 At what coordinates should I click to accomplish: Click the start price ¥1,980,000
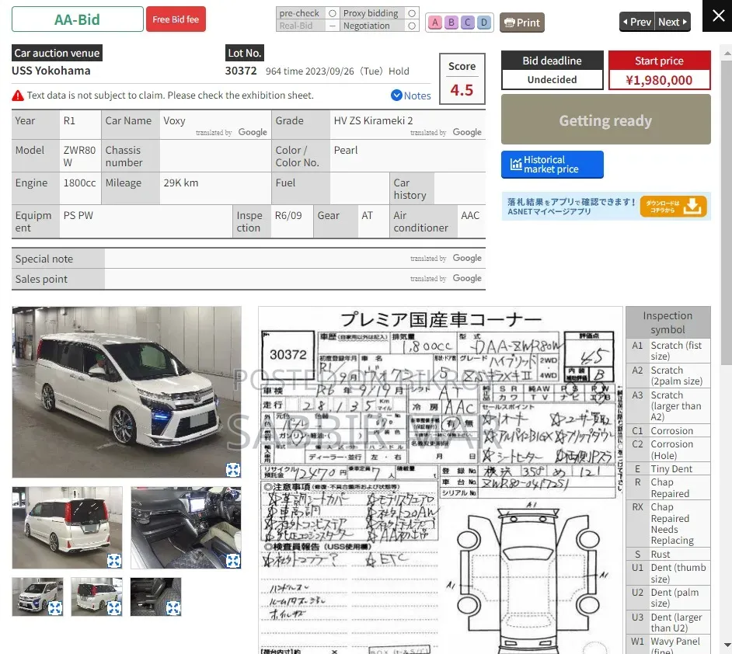(659, 80)
